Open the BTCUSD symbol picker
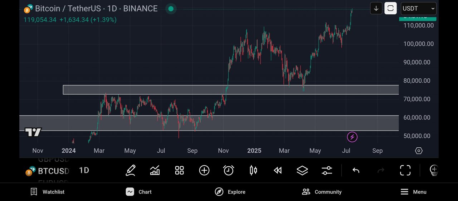Screen dimensions: 458x201 tap(47, 171)
